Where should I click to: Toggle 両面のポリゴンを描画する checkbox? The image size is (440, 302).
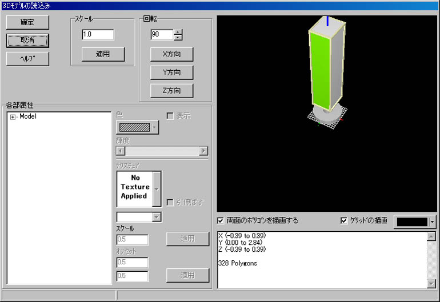coord(221,221)
